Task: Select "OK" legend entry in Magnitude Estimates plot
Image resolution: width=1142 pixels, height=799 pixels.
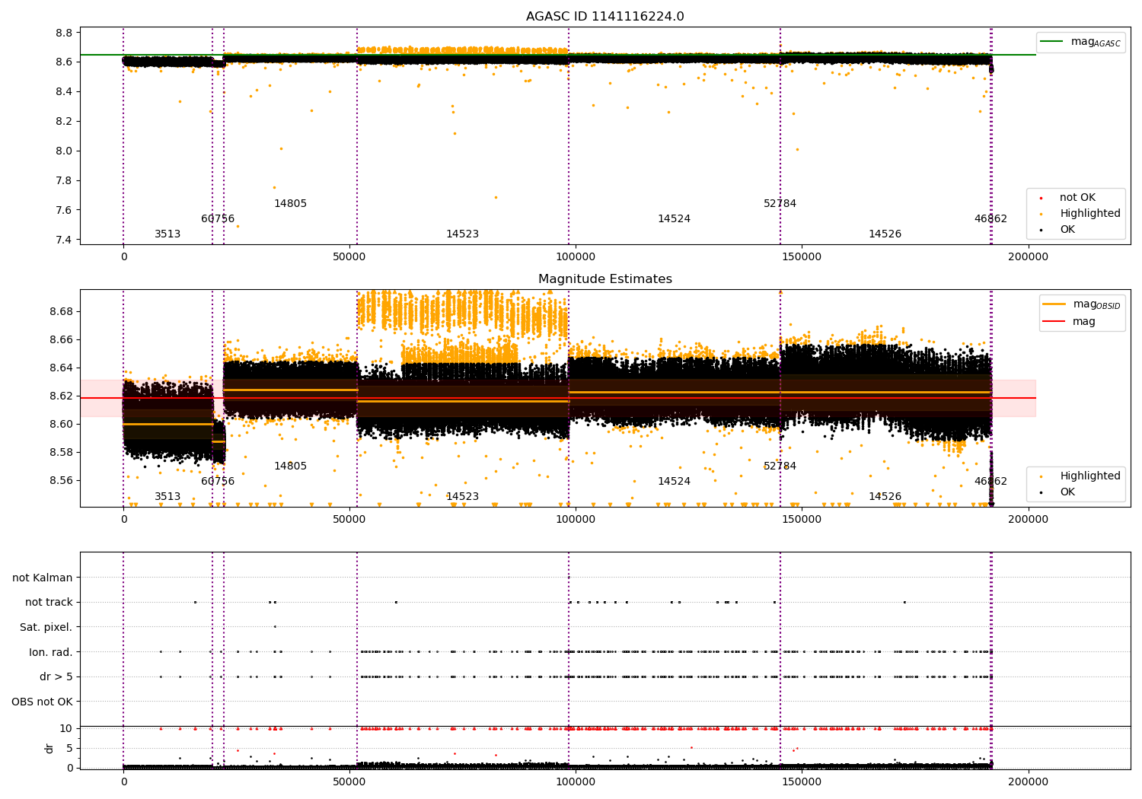Action: click(1067, 492)
